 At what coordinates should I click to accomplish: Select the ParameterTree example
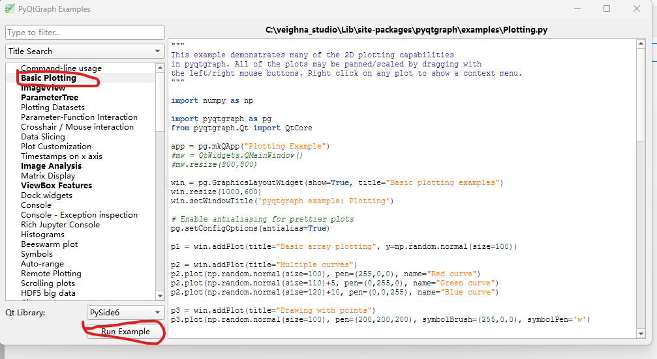[x=50, y=98]
